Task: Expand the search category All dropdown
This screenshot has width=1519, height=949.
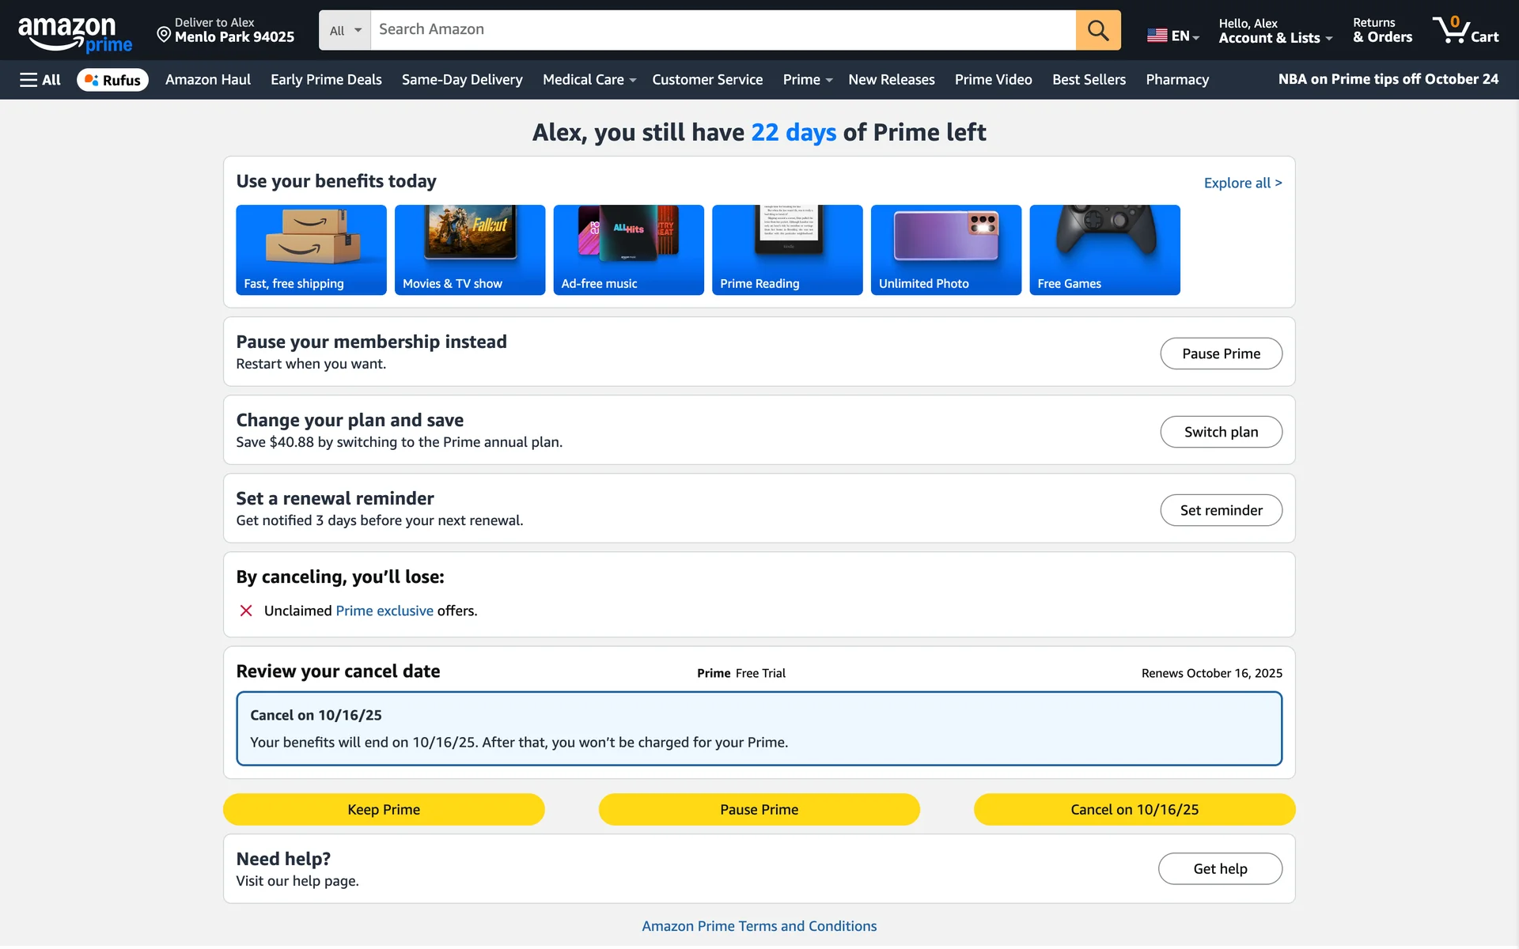Action: click(x=345, y=30)
